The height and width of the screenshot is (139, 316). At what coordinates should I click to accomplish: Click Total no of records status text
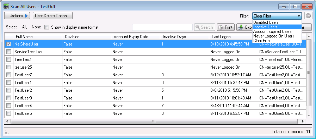[291, 132]
